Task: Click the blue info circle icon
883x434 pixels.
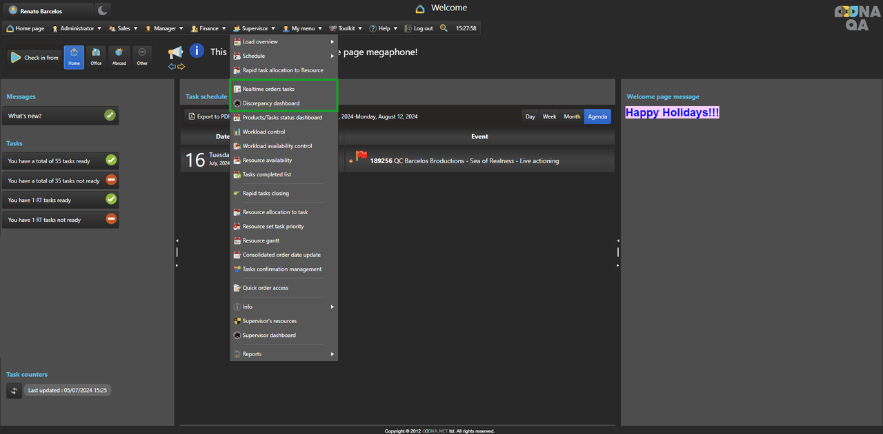Action: pos(197,51)
